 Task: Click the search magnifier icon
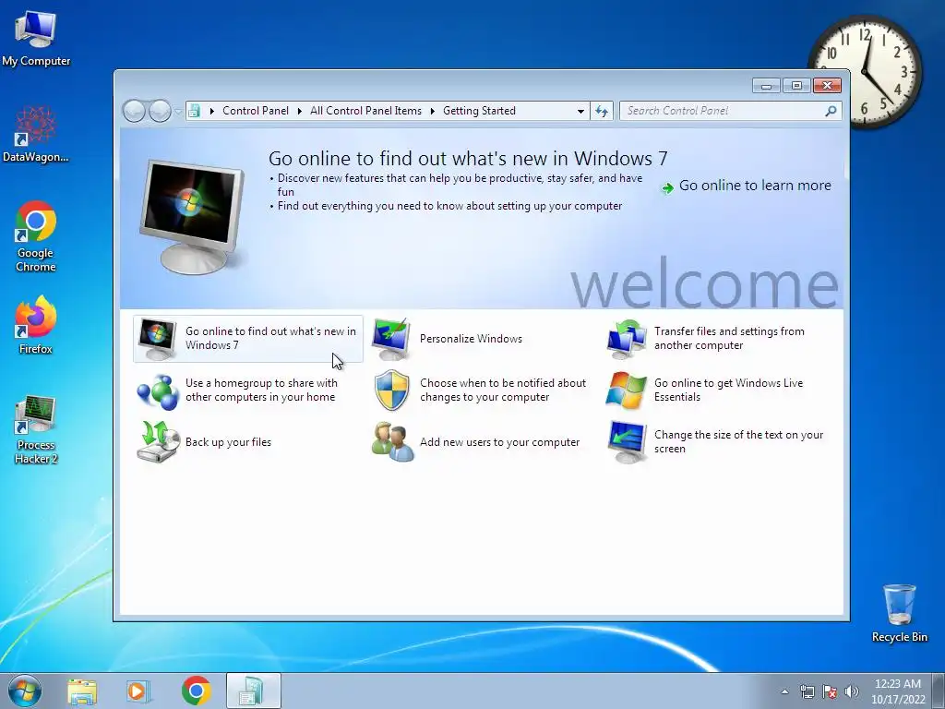coord(831,111)
